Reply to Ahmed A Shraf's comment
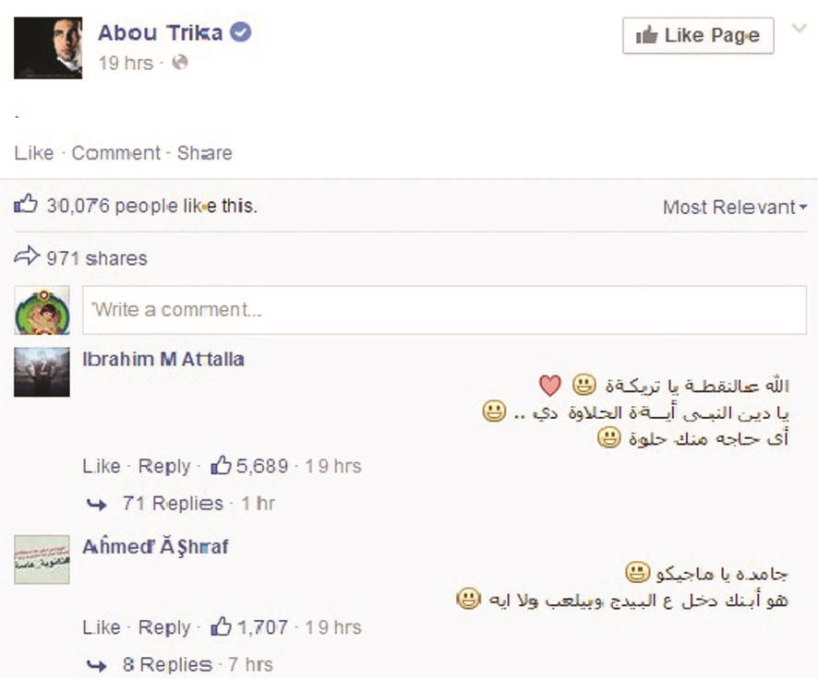Screen dimensions: 818x679 (x=164, y=626)
